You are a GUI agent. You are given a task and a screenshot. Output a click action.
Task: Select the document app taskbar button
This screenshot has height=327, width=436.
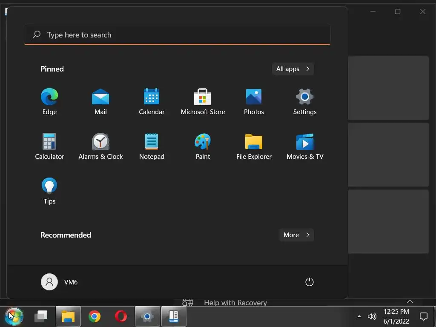point(174,316)
